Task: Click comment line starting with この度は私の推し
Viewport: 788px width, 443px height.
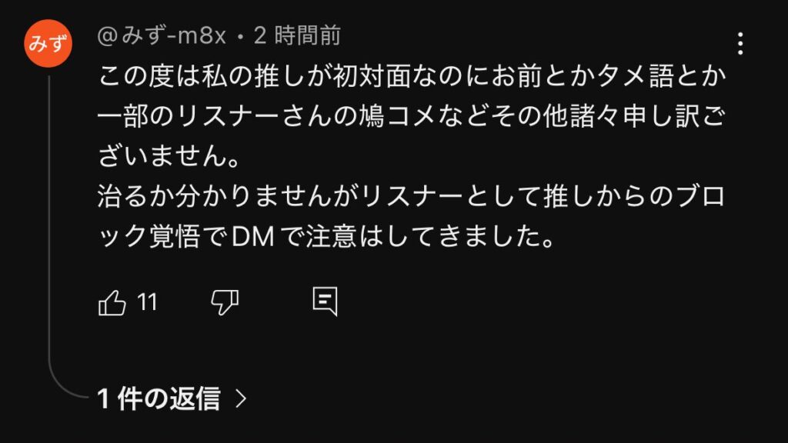Action: pyautogui.click(x=412, y=77)
